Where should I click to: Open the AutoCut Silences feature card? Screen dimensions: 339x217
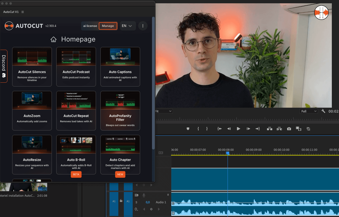pyautogui.click(x=32, y=67)
